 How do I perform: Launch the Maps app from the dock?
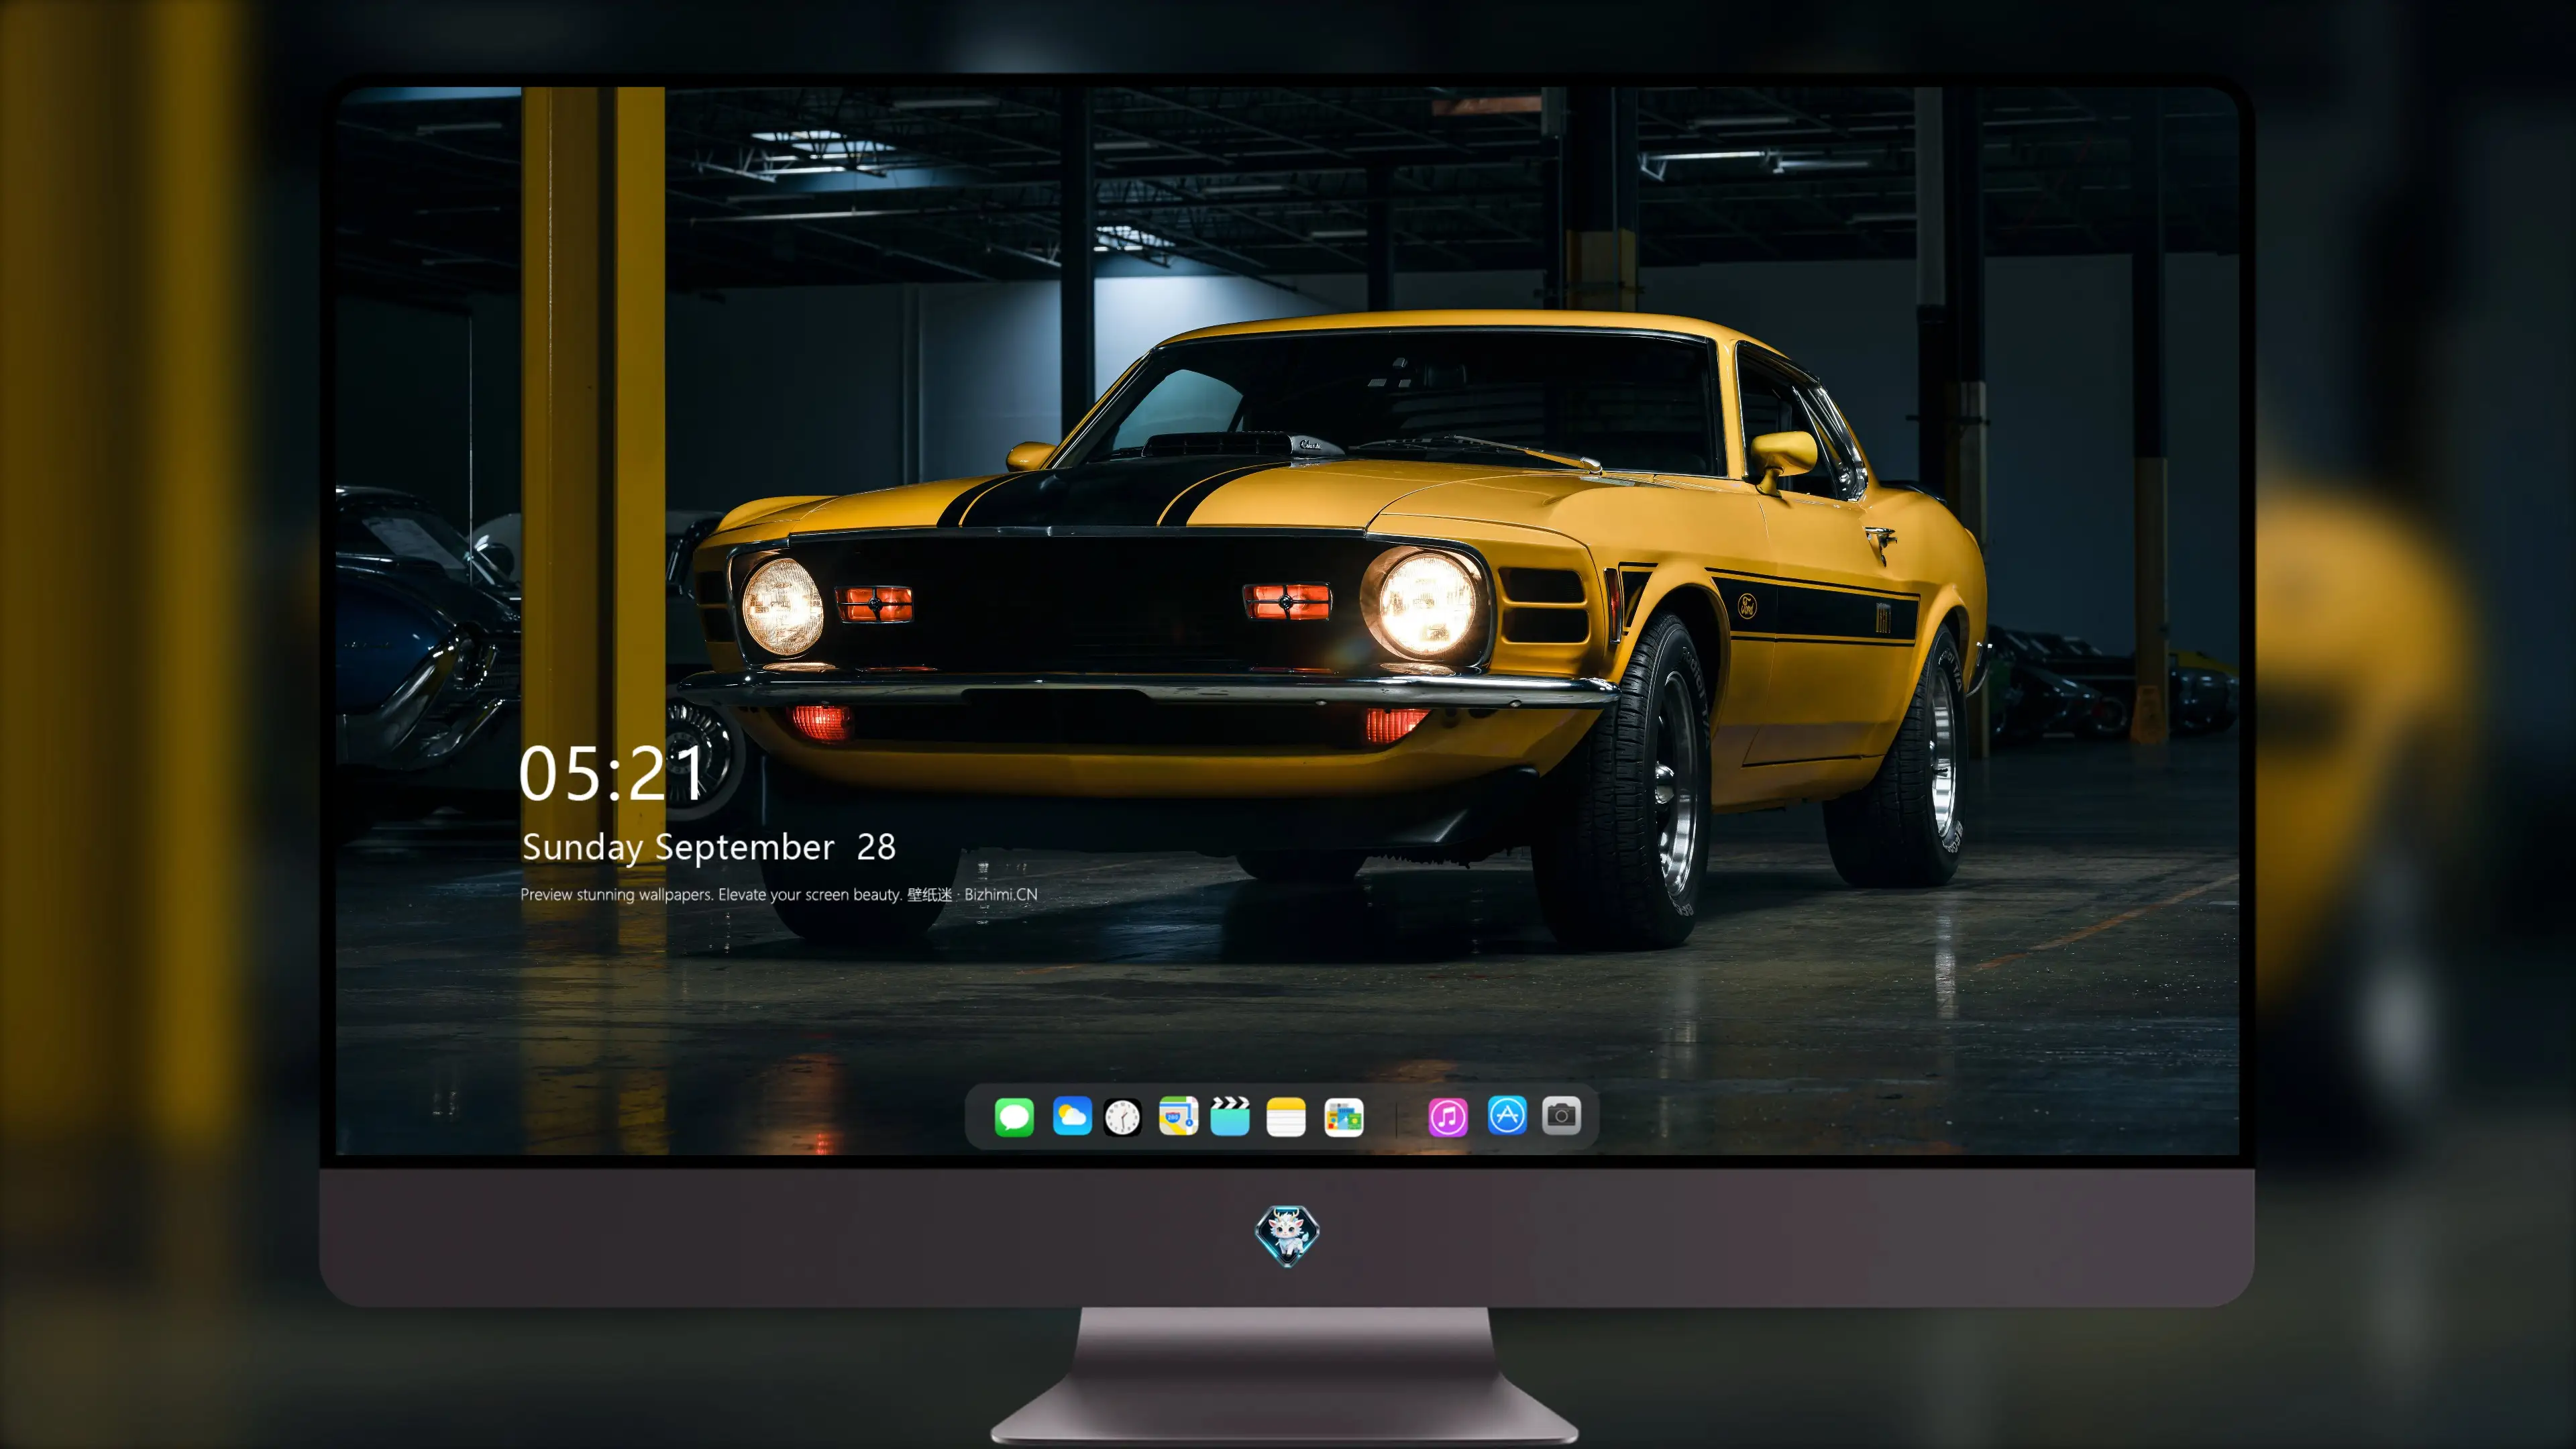pos(1178,1116)
